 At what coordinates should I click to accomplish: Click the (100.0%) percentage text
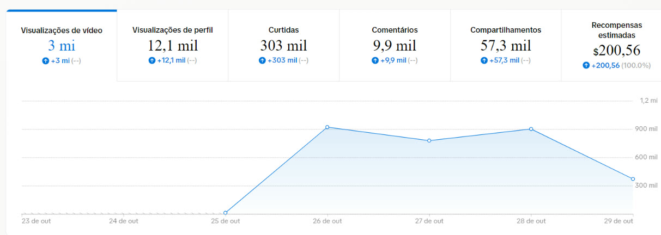coord(636,65)
